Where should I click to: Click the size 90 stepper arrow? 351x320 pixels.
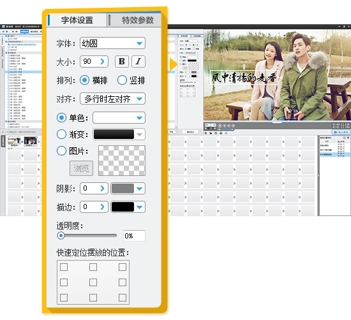(x=102, y=61)
